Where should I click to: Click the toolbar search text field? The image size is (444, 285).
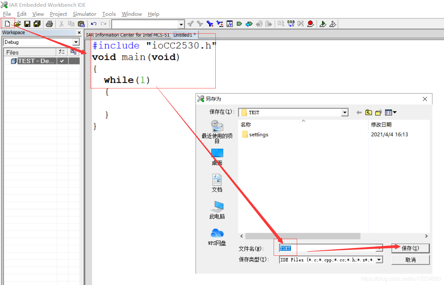pos(145,24)
